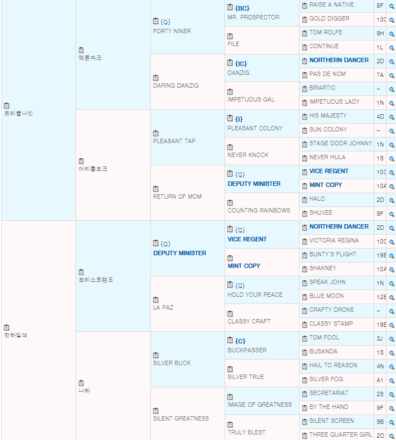
Task: Click the clipboard icon above SILENT GREATNESS
Action: [x=156, y=411]
